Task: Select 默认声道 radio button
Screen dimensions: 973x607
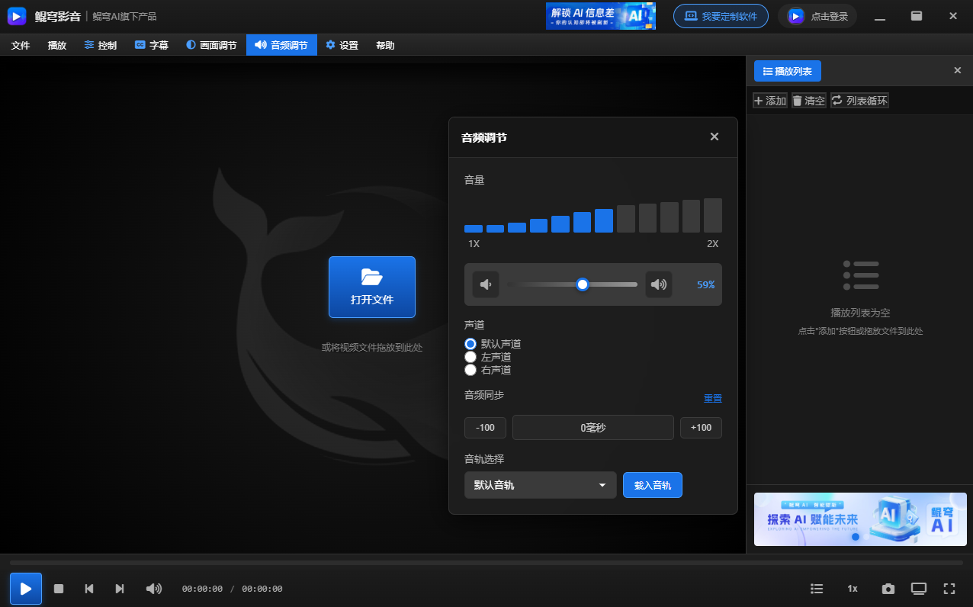Action: (470, 343)
